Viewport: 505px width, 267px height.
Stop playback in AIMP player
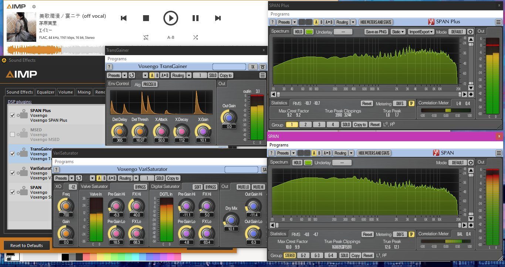tap(146, 18)
